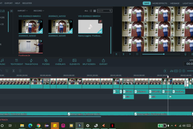193x129 pixels.
Task: Open File Explorer from the taskbar
Action: (x=22, y=126)
